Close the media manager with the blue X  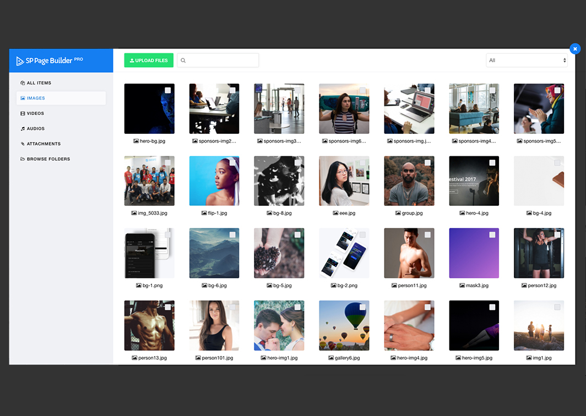coord(575,49)
